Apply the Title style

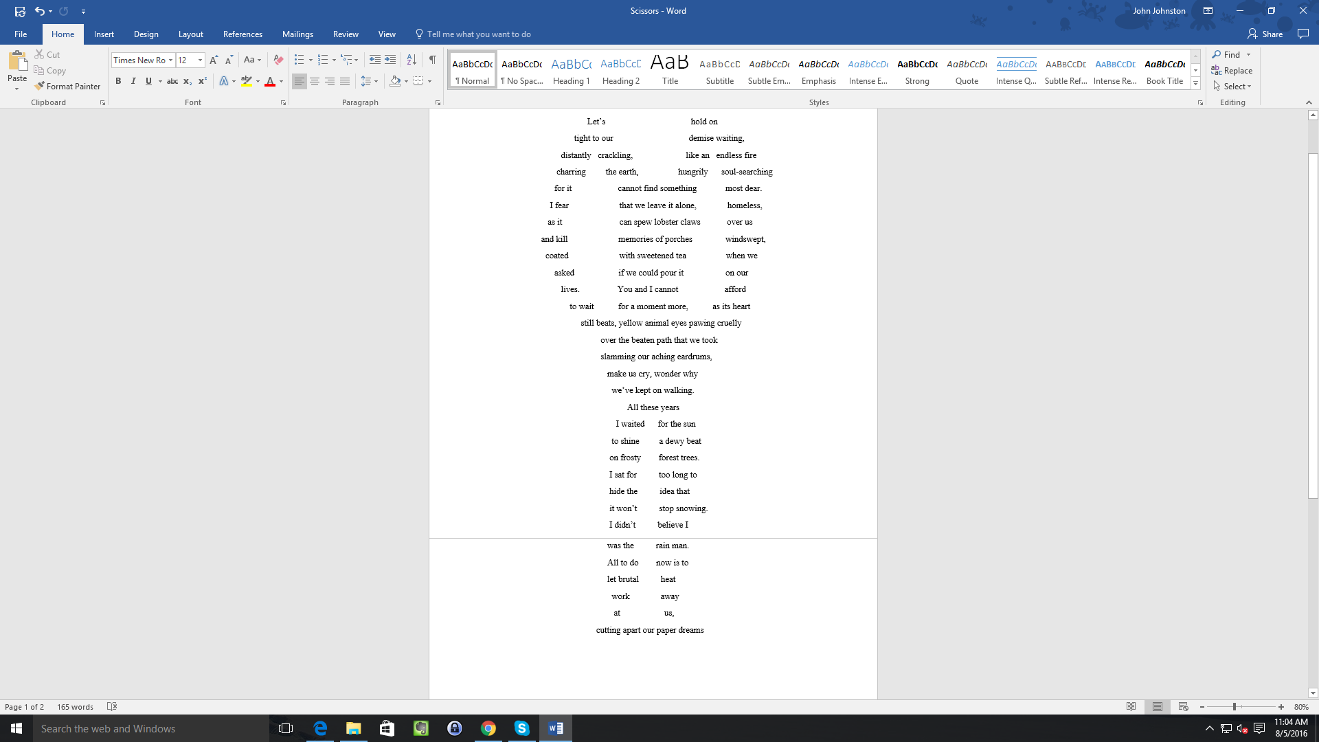tap(670, 69)
